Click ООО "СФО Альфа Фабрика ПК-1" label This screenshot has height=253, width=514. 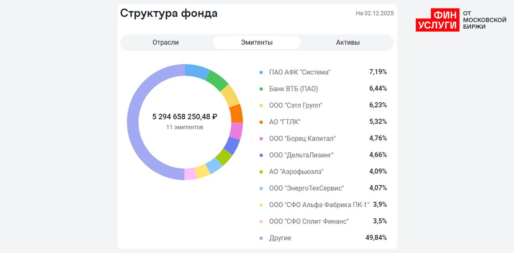319,205
